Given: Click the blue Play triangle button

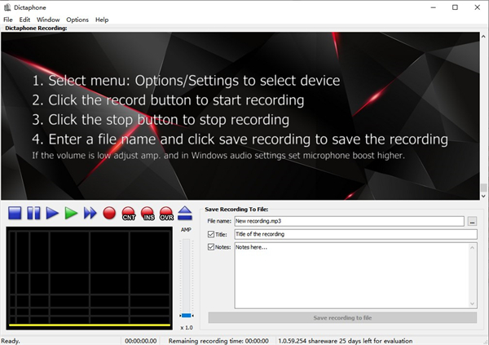Looking at the screenshot, I should click(52, 213).
